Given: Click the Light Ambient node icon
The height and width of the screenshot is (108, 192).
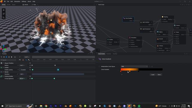Looking at the screenshot, I should coord(141,22).
